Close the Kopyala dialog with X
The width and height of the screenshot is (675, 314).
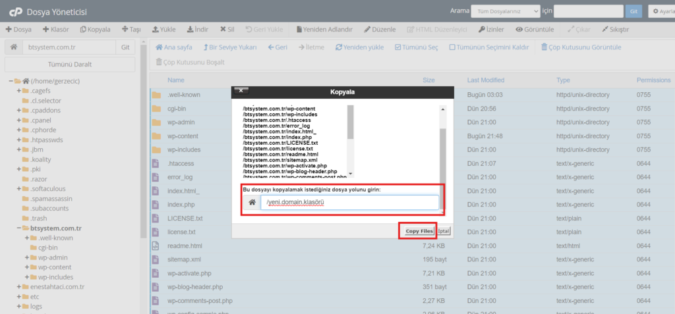(x=241, y=90)
